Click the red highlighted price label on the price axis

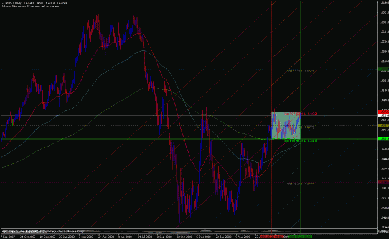[383, 112]
